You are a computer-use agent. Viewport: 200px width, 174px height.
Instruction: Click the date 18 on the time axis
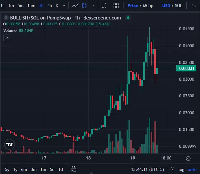tap(88, 158)
